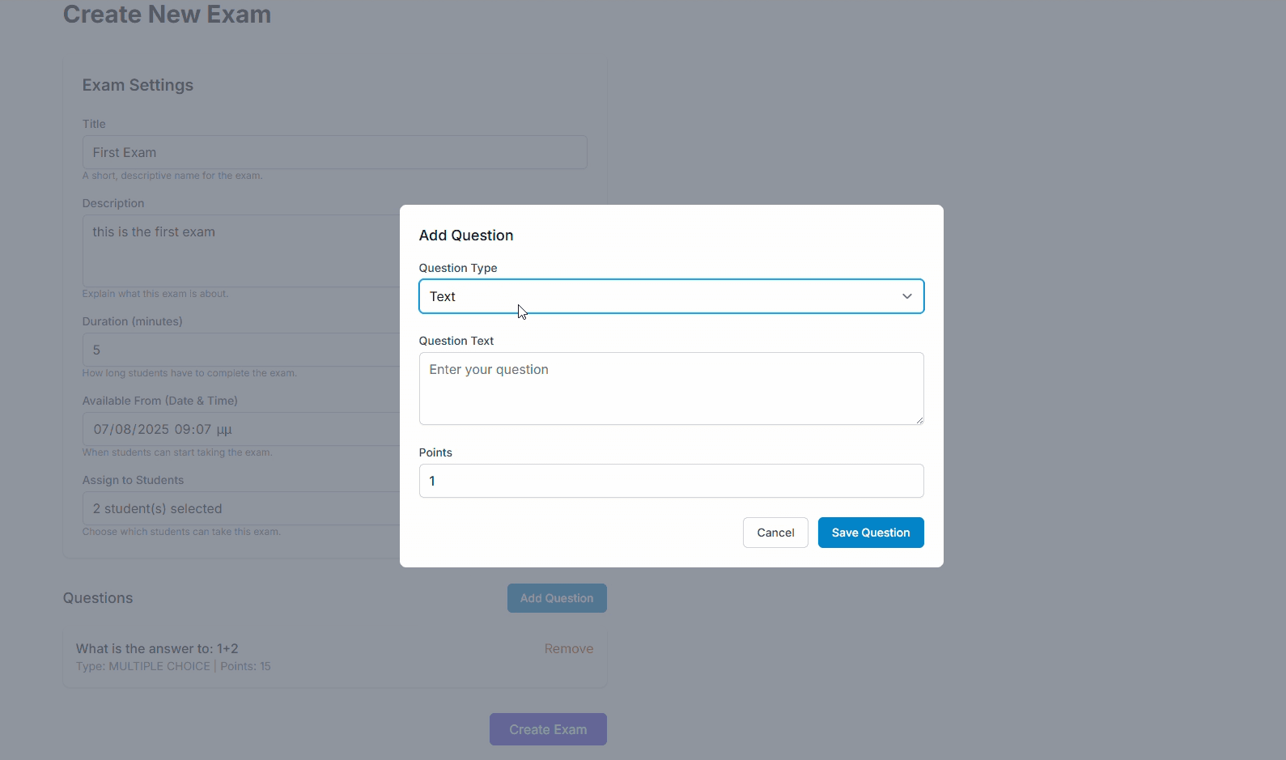1286x760 pixels.
Task: Click the Question Text label
Action: (x=456, y=341)
